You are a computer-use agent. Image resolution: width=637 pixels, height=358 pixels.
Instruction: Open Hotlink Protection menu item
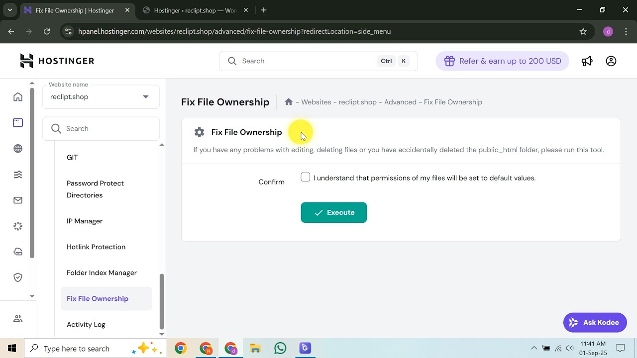pyautogui.click(x=96, y=247)
